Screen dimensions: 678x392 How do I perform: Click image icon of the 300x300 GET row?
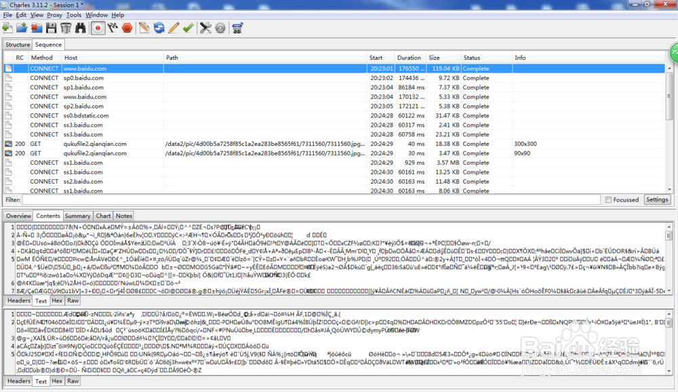tap(8, 144)
